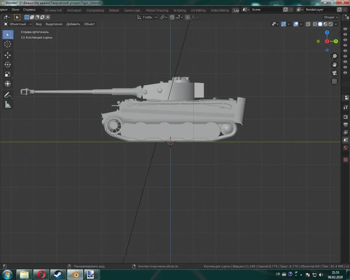This screenshot has width=350, height=280.
Task: Toggle viewport gizmo display
Action: pyautogui.click(x=283, y=24)
